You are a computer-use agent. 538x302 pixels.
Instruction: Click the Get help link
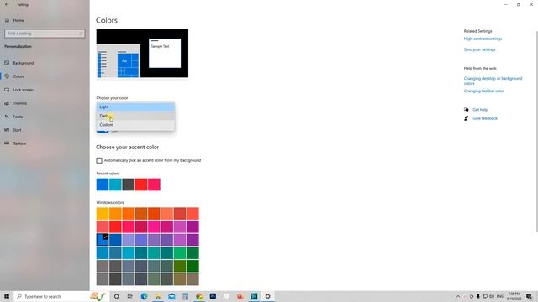pos(480,110)
